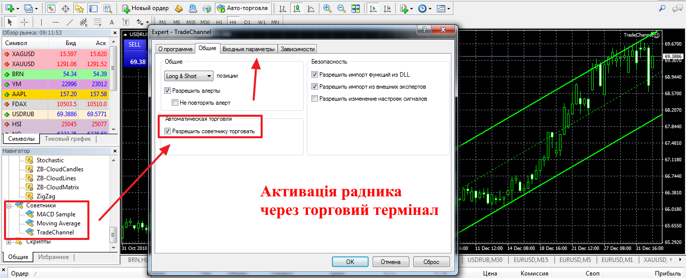Screen dimensions: 686x278
Task: Open the chart templates dropdown
Action: pos(442,9)
